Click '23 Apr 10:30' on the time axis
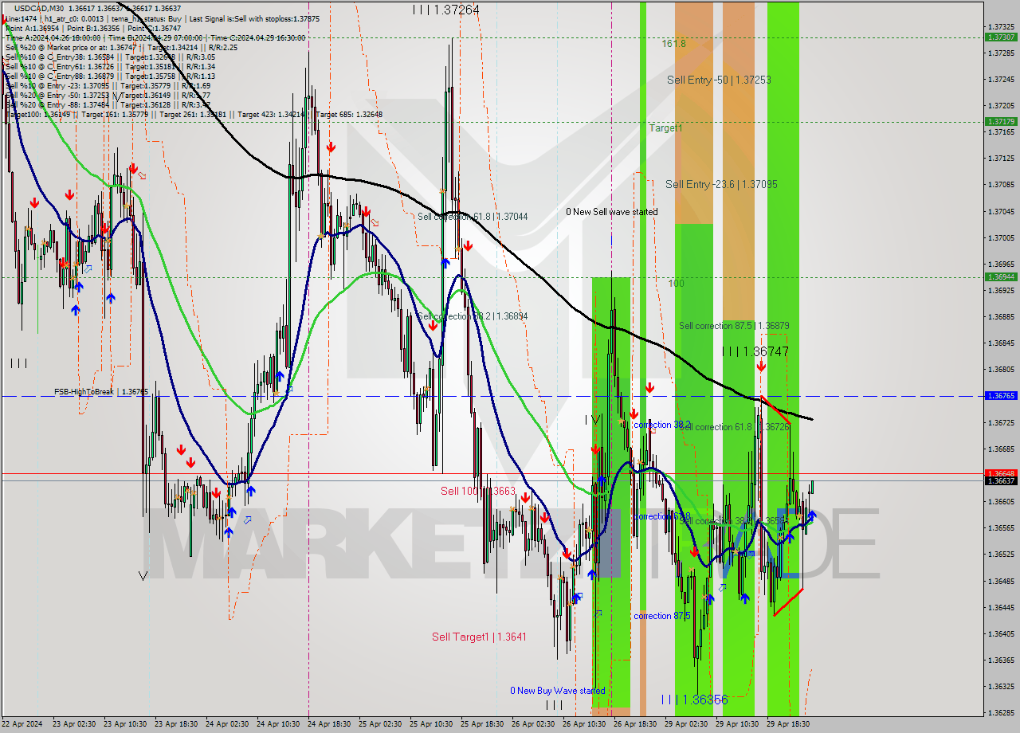 (x=125, y=724)
